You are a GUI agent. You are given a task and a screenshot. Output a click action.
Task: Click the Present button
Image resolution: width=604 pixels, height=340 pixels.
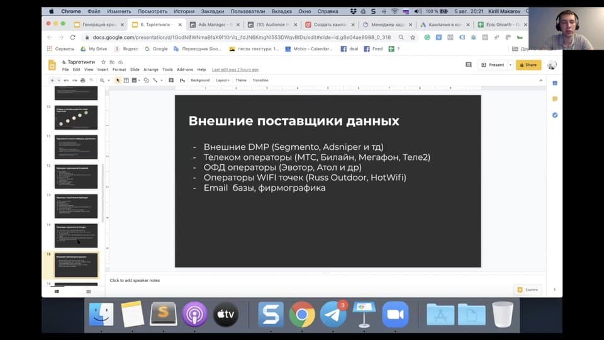click(493, 65)
